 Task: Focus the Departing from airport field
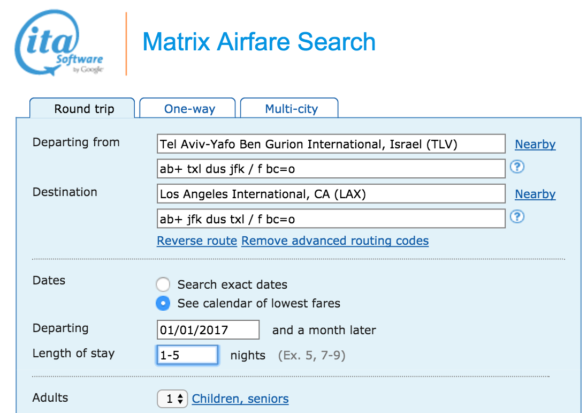[x=331, y=144]
